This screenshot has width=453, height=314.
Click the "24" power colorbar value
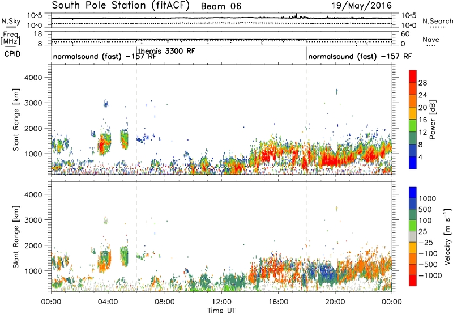point(422,95)
